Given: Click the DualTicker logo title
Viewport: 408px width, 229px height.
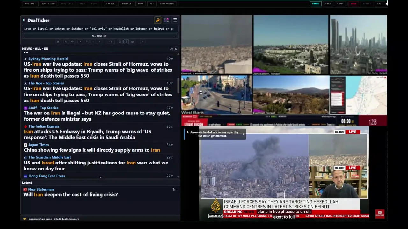Looking at the screenshot, I should click(38, 20).
